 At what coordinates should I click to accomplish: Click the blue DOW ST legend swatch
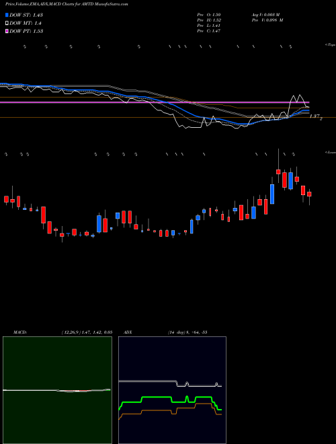pos(7,15)
